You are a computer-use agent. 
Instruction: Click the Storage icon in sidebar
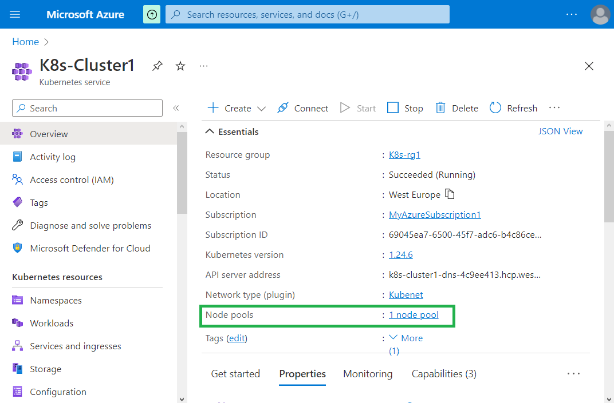point(17,369)
